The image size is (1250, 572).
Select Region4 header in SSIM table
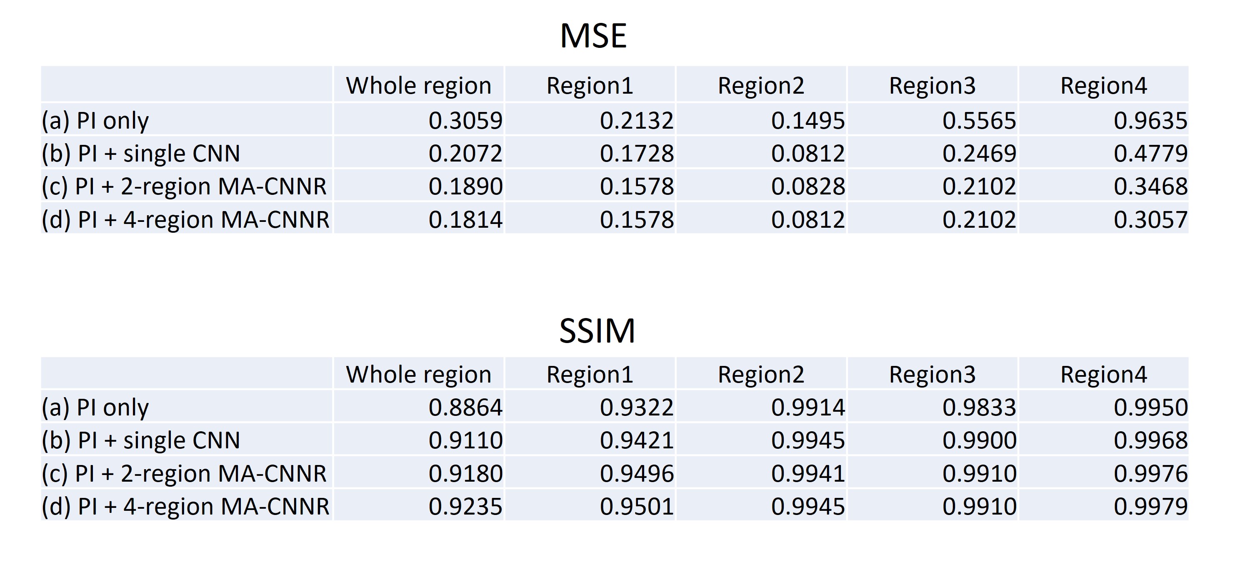pos(1103,375)
